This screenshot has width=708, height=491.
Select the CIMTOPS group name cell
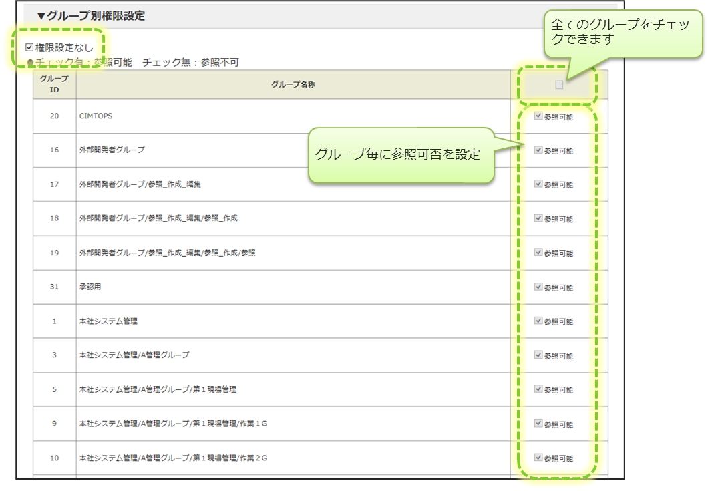(x=96, y=116)
